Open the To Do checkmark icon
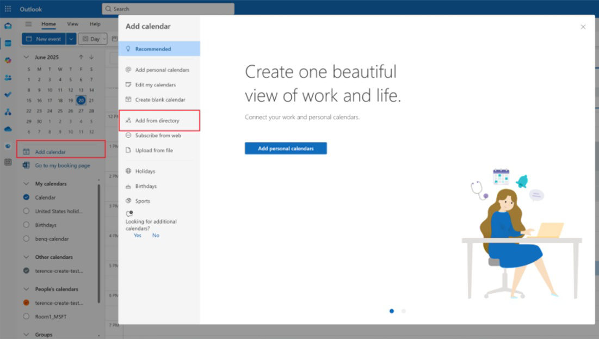This screenshot has height=339, width=599. point(8,94)
